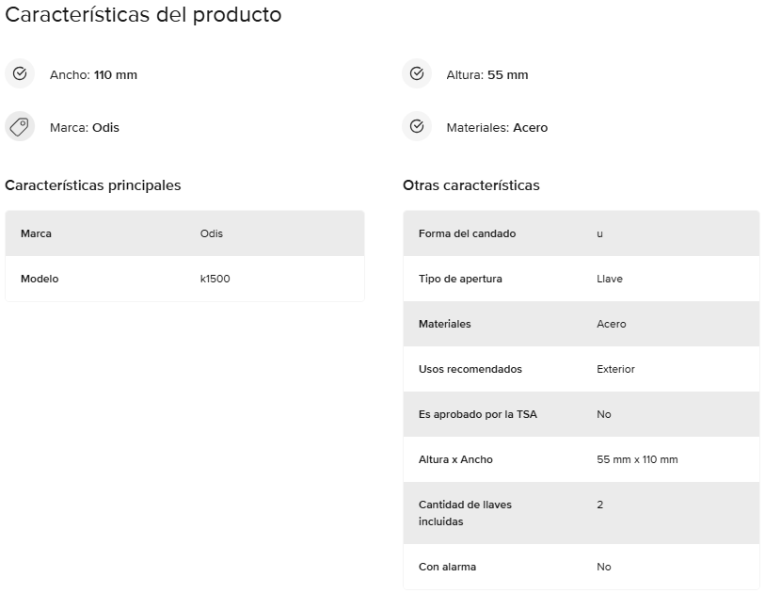Click the k1500 model value
The image size is (765, 593).
pyautogui.click(x=215, y=279)
